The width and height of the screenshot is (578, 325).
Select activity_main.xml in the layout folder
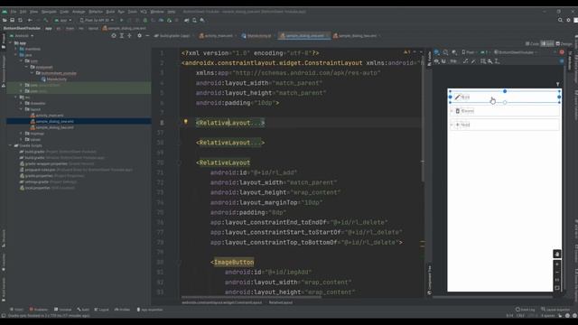point(47,116)
